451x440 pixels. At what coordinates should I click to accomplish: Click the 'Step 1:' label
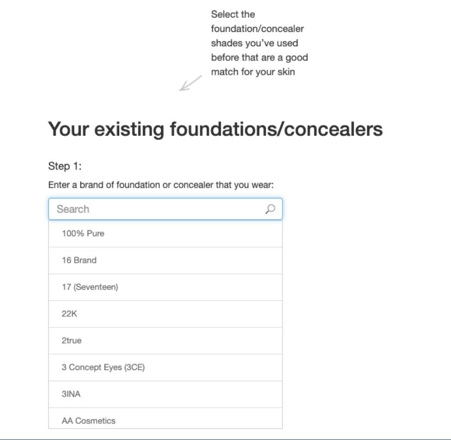65,166
